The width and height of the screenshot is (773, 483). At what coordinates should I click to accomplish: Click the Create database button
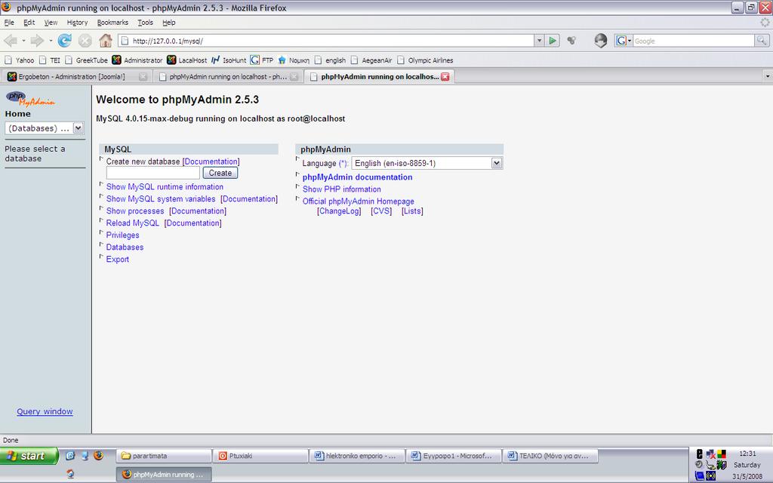point(220,173)
